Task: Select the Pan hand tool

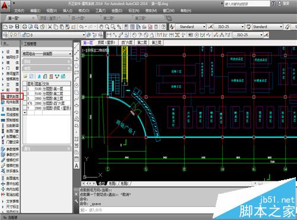Action: coord(101,27)
